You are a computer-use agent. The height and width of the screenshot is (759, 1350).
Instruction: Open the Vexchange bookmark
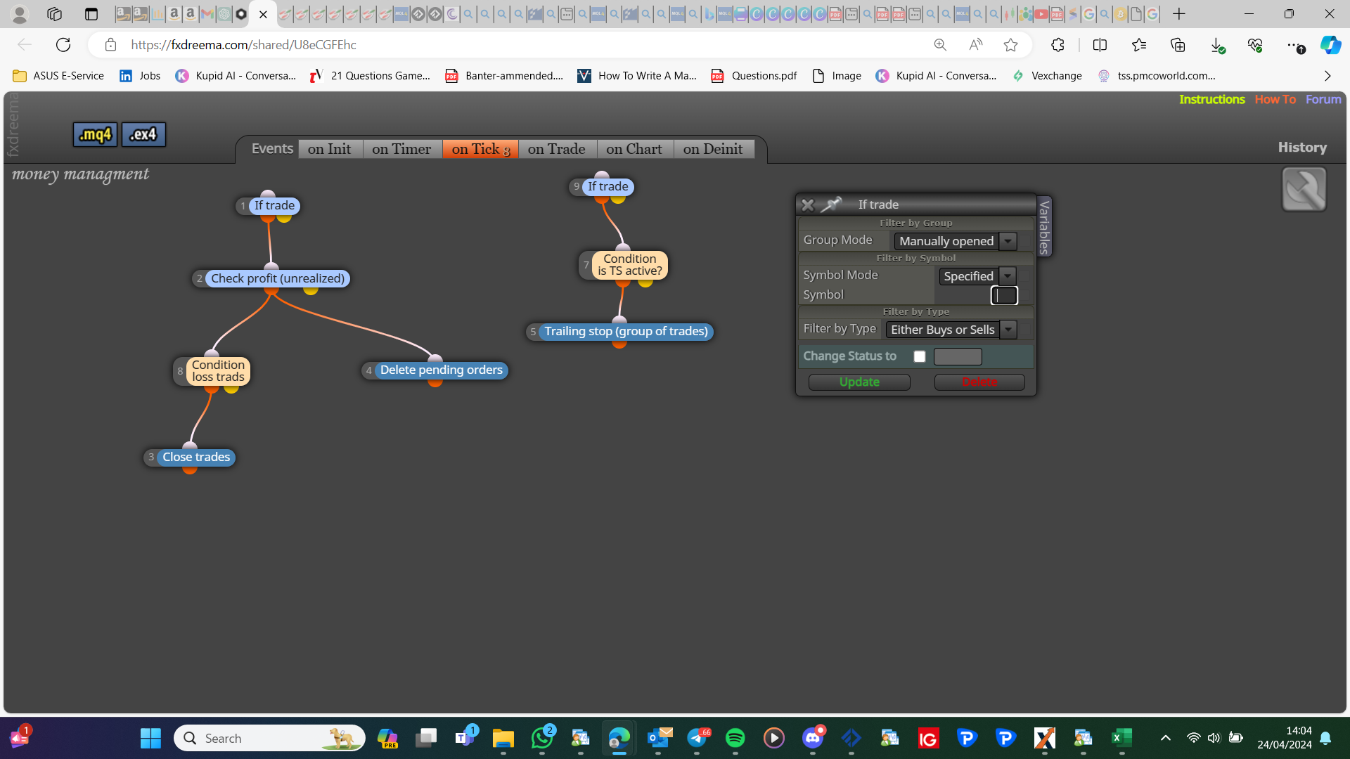1047,76
